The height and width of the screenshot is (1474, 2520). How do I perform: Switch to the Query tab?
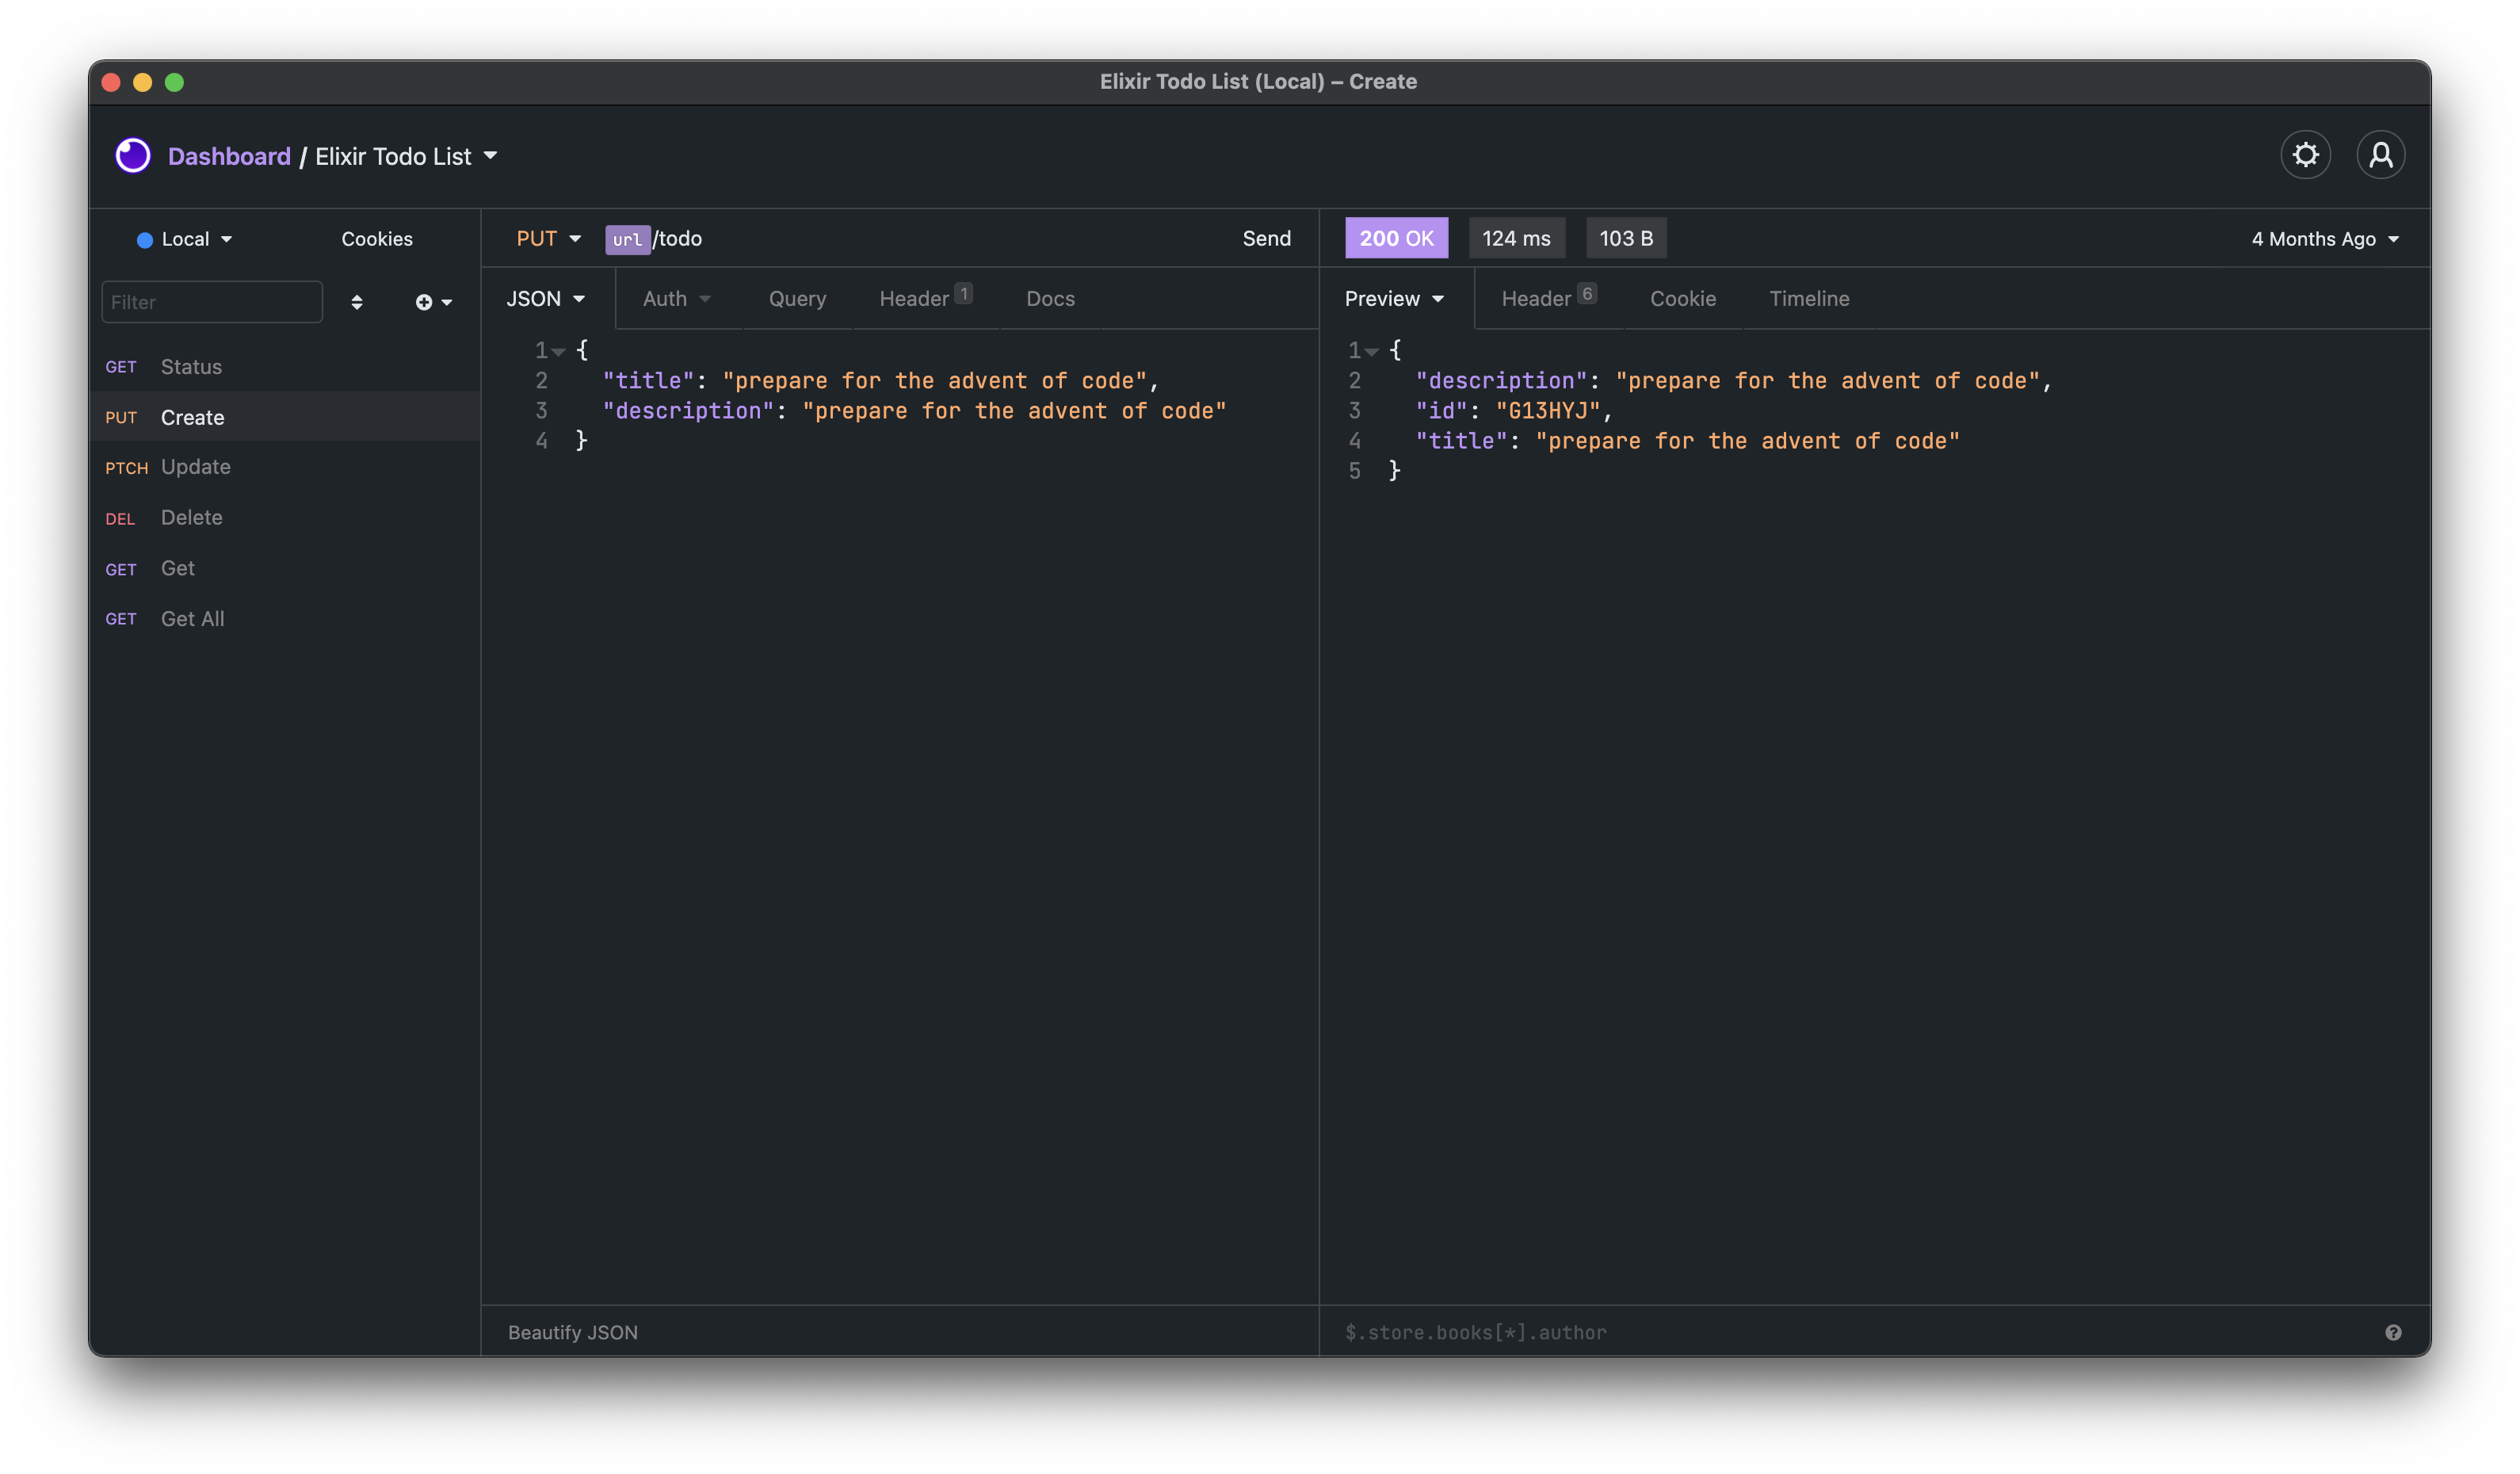[x=797, y=299]
